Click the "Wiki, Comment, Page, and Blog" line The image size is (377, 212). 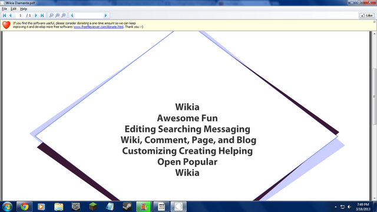pos(188,140)
